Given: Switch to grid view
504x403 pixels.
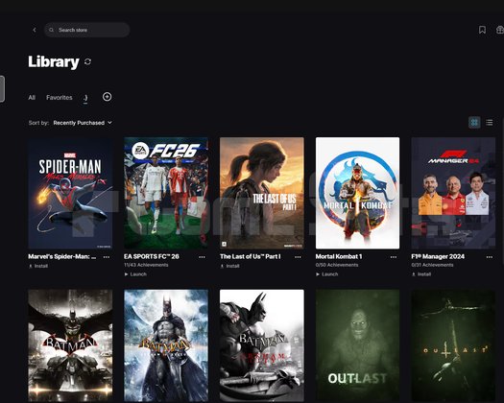Looking at the screenshot, I should [474, 123].
